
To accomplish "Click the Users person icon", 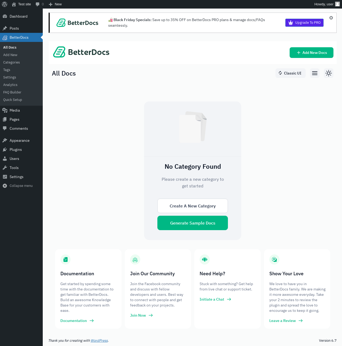I will coord(5,159).
